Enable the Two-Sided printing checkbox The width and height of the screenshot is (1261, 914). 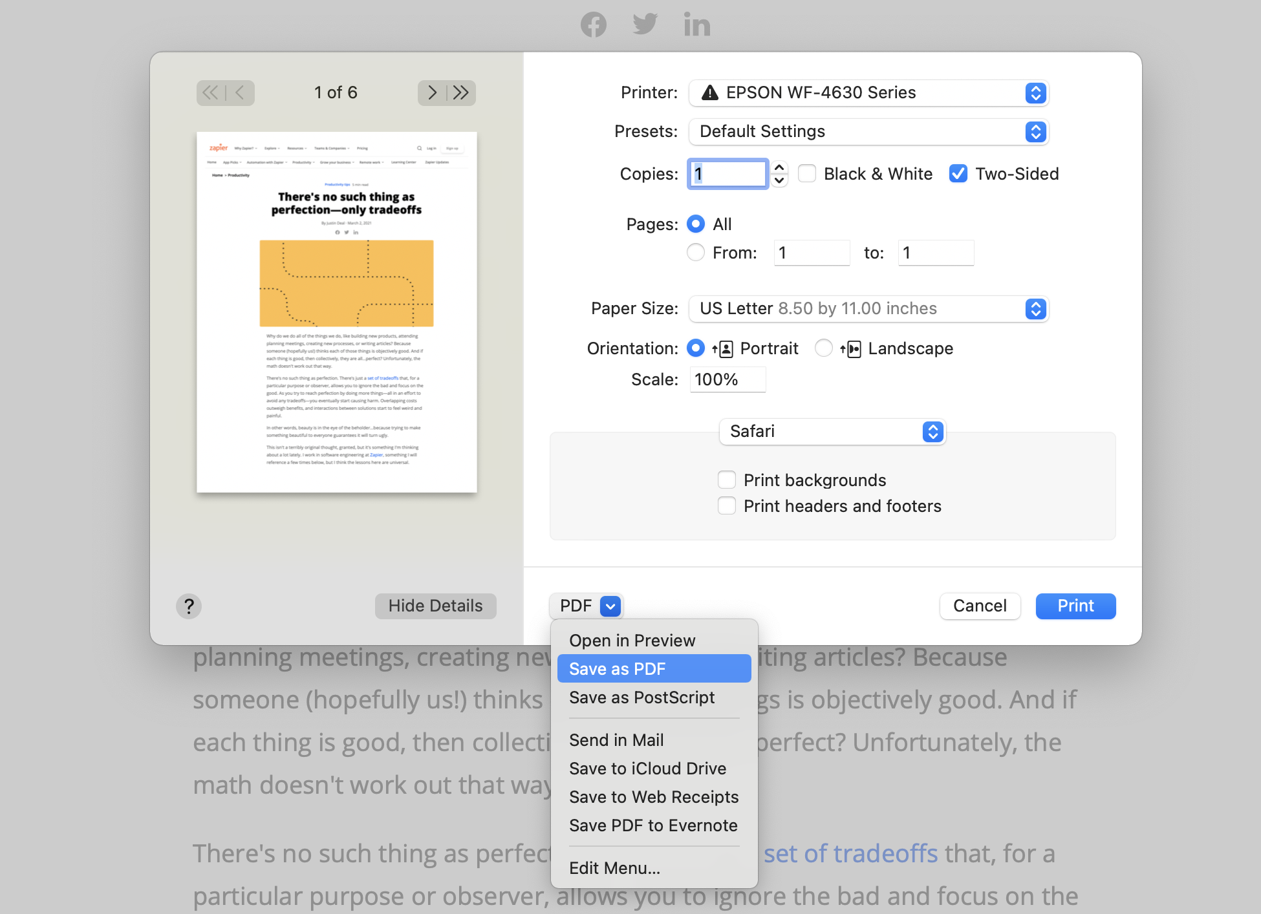coord(958,174)
